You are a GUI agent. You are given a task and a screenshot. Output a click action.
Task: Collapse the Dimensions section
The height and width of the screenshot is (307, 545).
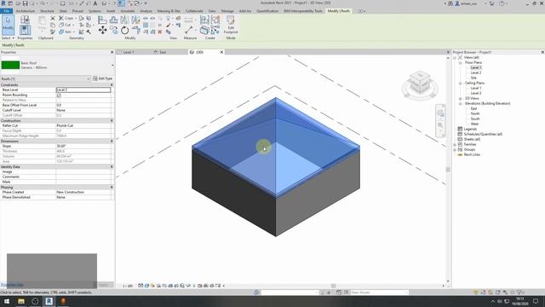112,142
